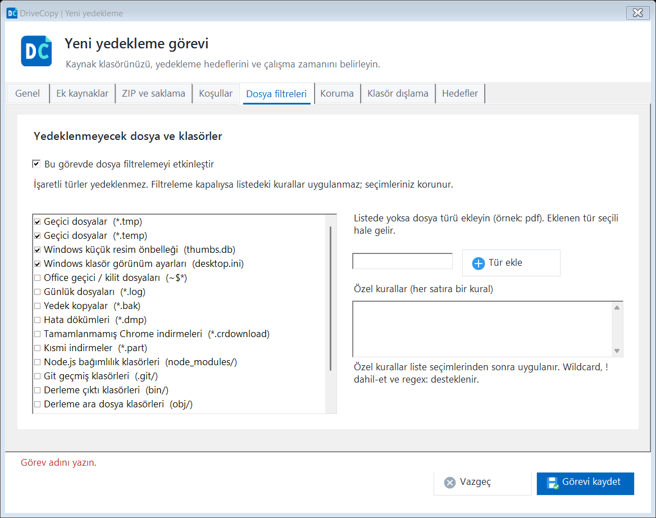
Task: Click the file type input field
Action: tap(403, 261)
